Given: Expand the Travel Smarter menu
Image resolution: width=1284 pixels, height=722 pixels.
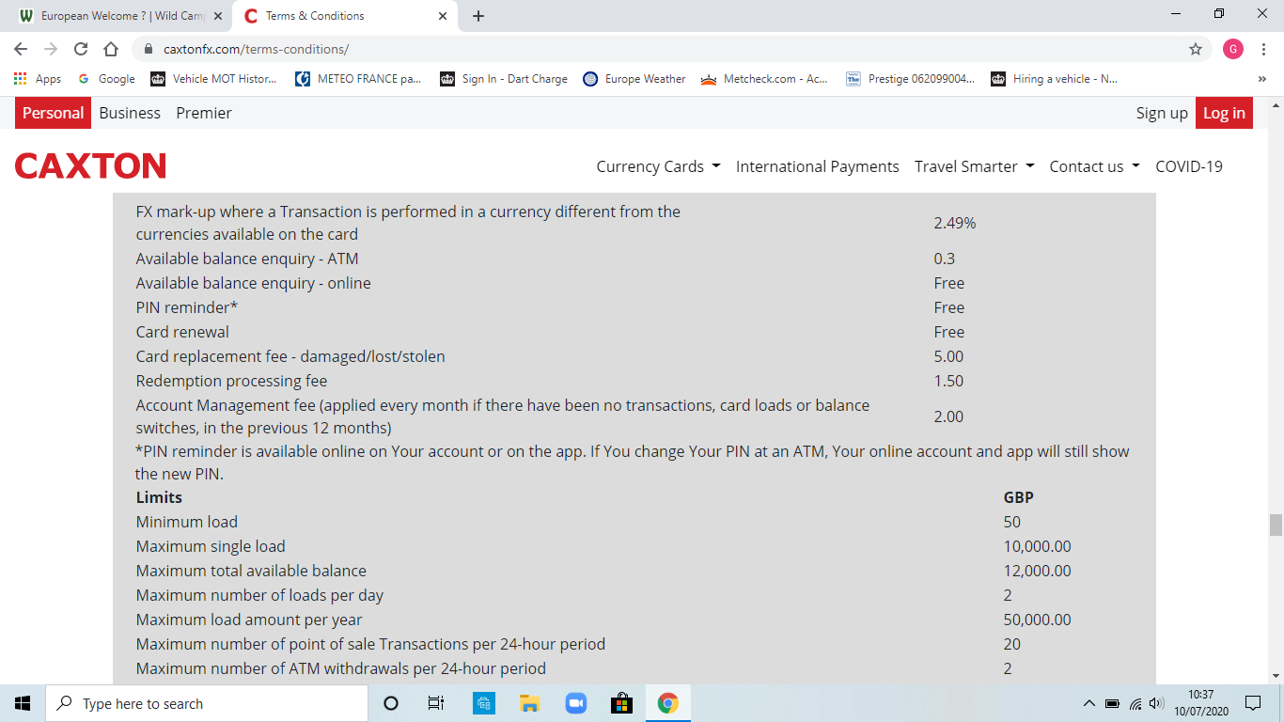Looking at the screenshot, I should [x=974, y=166].
